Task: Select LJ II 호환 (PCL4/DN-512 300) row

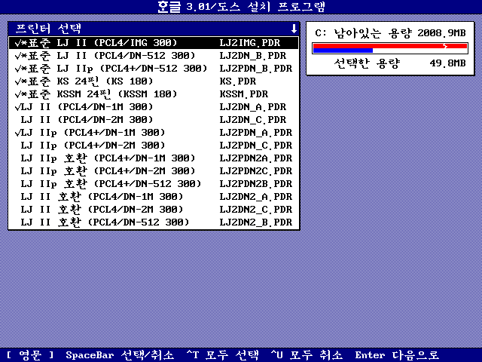Action: (x=154, y=222)
